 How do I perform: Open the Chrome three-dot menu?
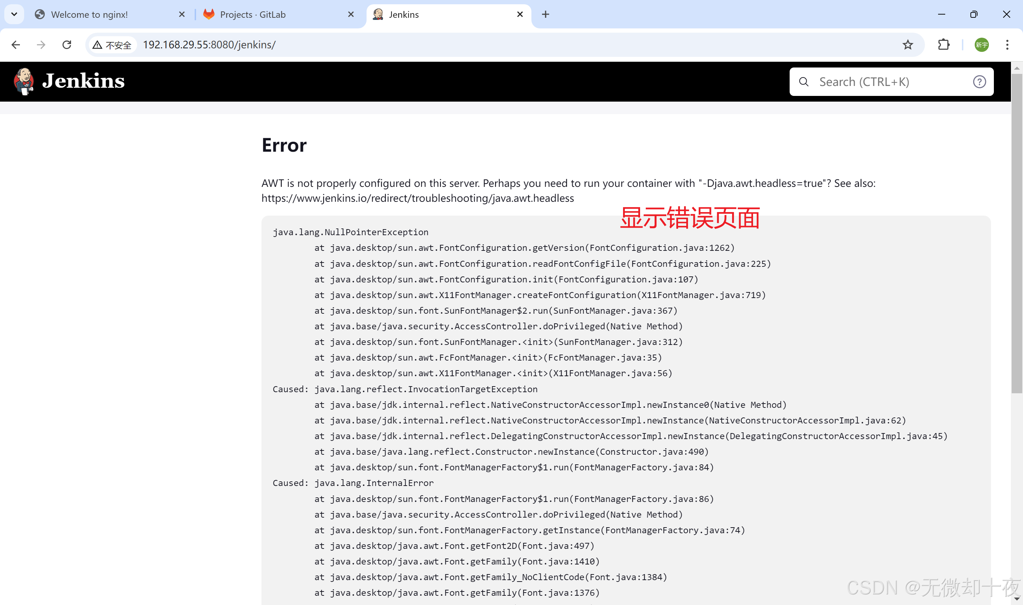1007,45
